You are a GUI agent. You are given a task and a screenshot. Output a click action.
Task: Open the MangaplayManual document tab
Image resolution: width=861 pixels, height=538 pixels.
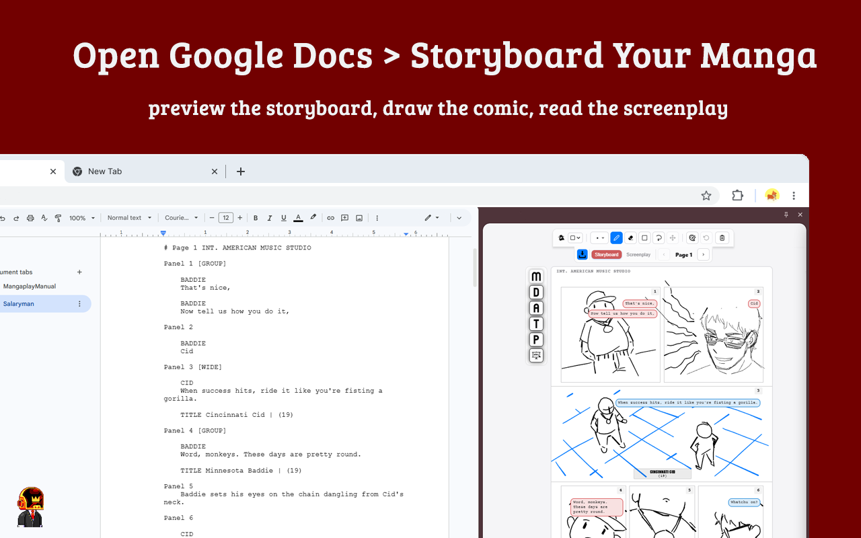point(30,286)
